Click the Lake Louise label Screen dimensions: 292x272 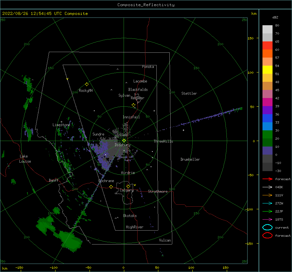[25, 159]
